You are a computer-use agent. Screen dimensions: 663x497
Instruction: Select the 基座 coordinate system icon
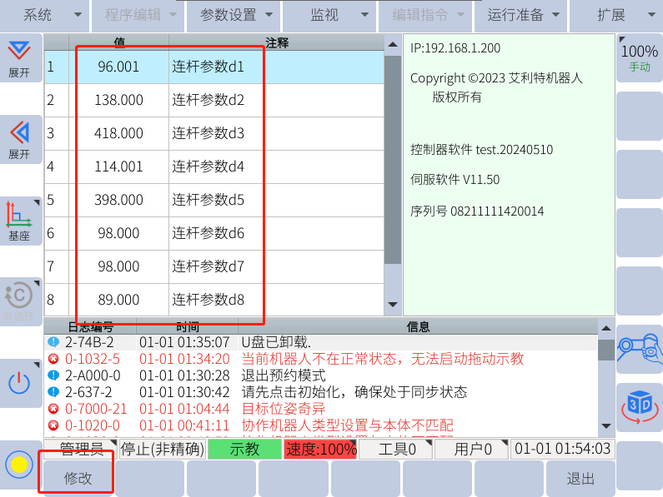pyautogui.click(x=19, y=221)
